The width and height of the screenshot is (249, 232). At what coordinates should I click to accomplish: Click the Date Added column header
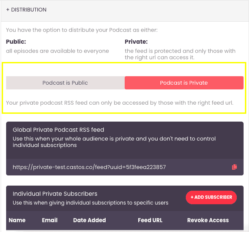click(x=90, y=220)
